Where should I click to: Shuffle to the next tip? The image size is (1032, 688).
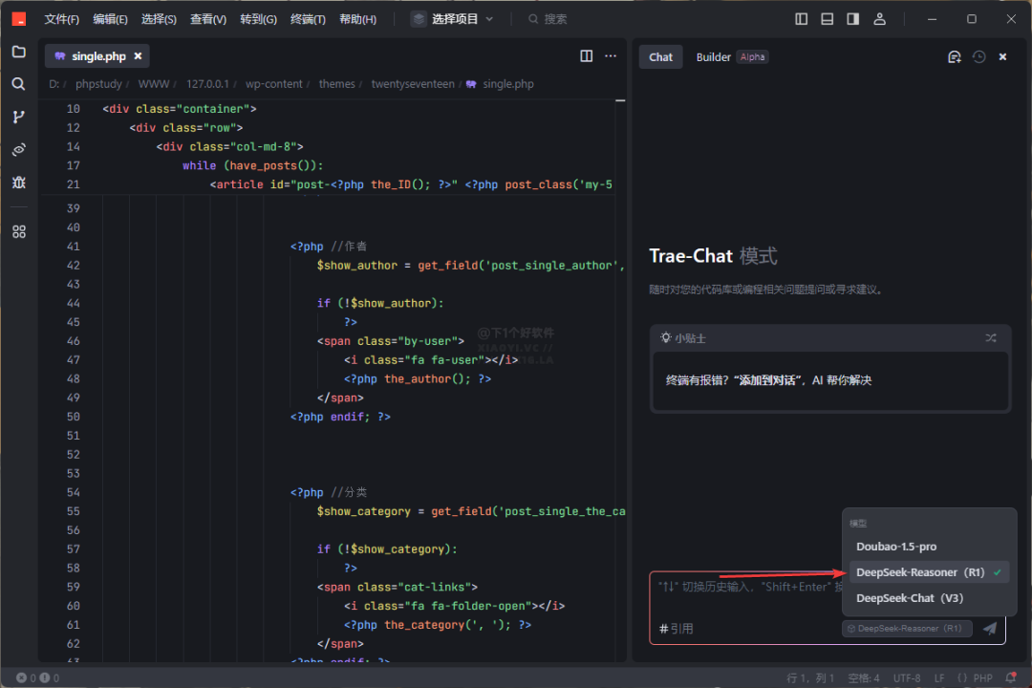tap(991, 338)
